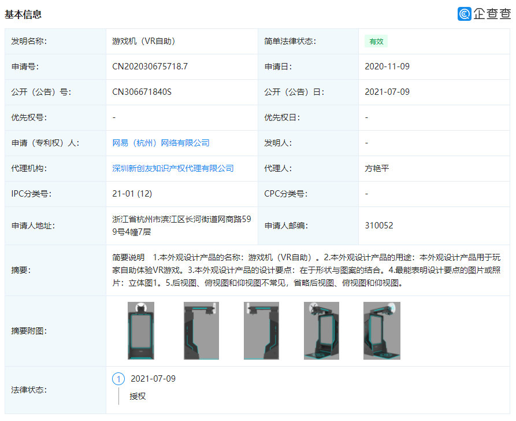Select the agent name 方艳平
The width and height of the screenshot is (516, 421).
tap(377, 168)
